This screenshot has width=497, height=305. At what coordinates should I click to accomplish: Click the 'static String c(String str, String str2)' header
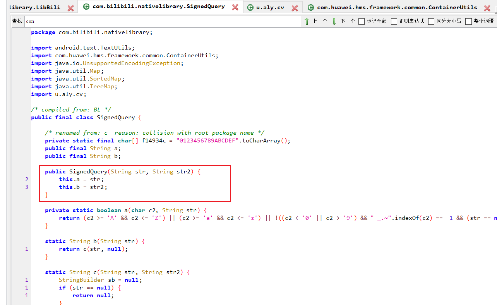click(x=117, y=272)
